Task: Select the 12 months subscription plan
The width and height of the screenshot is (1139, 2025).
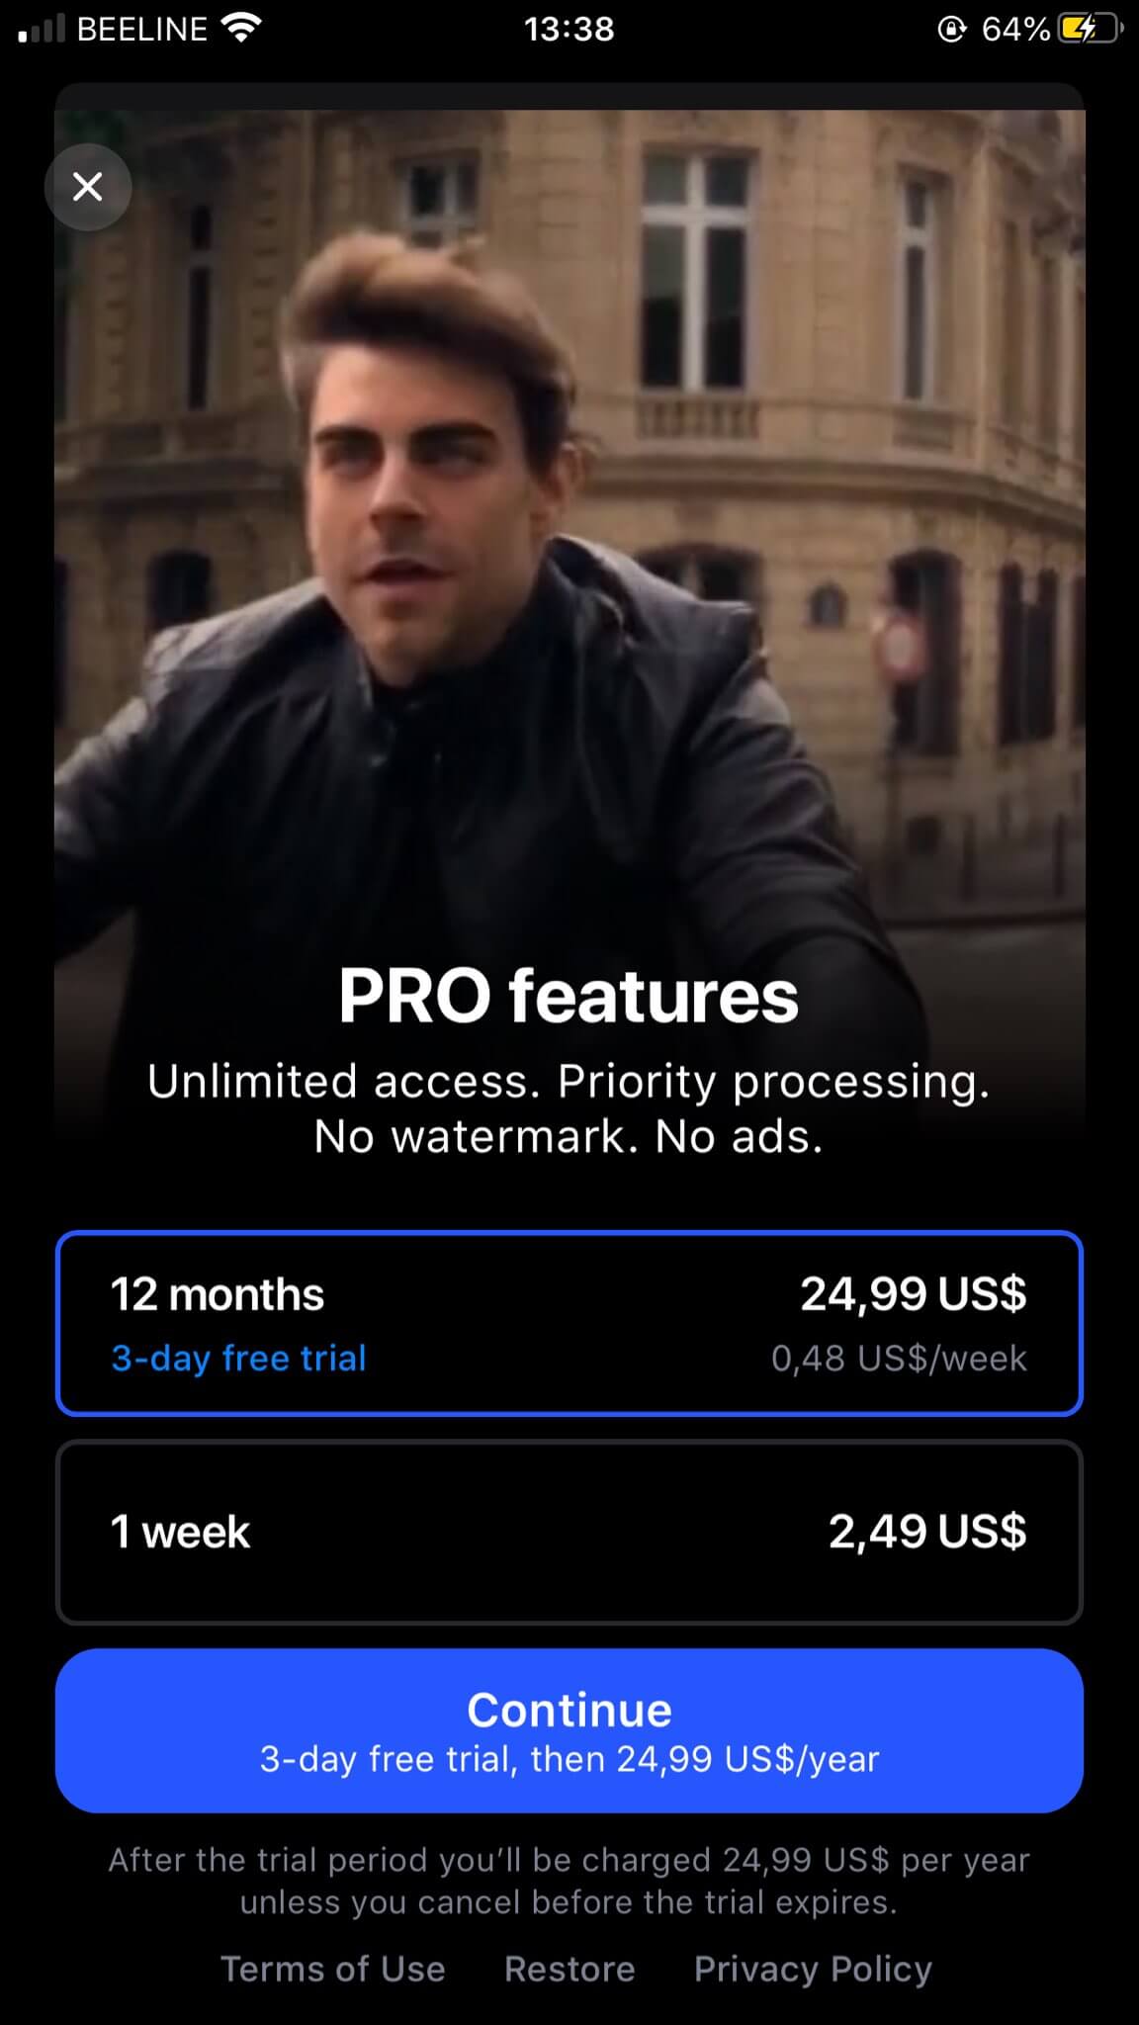Action: point(569,1323)
